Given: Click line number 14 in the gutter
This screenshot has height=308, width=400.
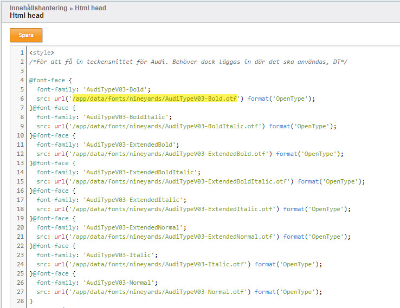Looking at the screenshot, I should pyautogui.click(x=21, y=172).
